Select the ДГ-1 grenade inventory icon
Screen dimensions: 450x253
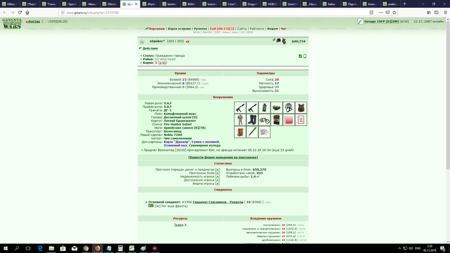(264, 108)
